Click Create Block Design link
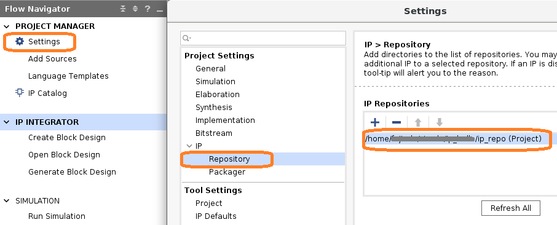Image resolution: width=557 pixels, height=225 pixels. coord(67,138)
